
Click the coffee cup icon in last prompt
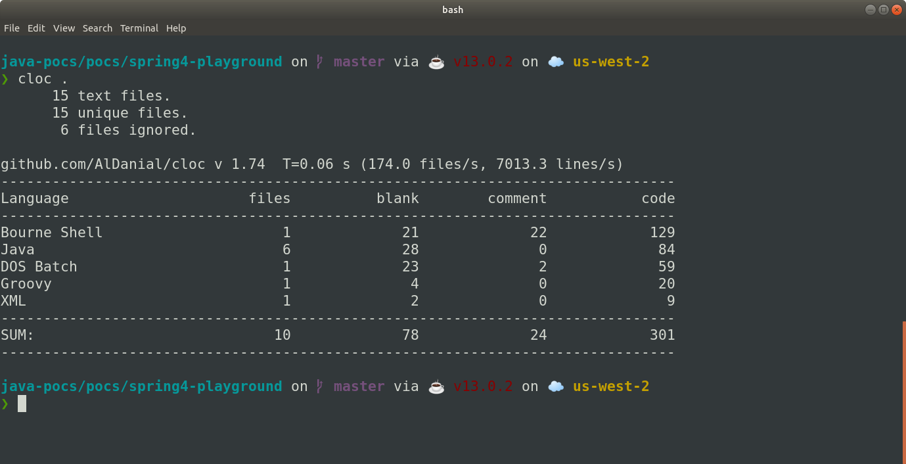(436, 386)
